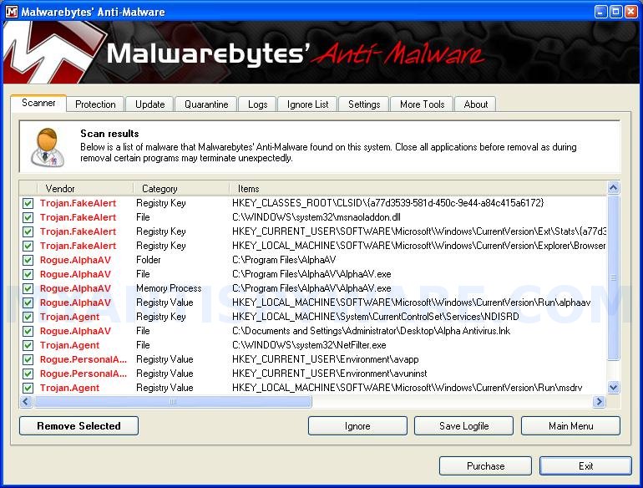Viewport: 643px width, 488px height.
Task: Click the vertical scrollbar thumb
Action: (x=614, y=278)
